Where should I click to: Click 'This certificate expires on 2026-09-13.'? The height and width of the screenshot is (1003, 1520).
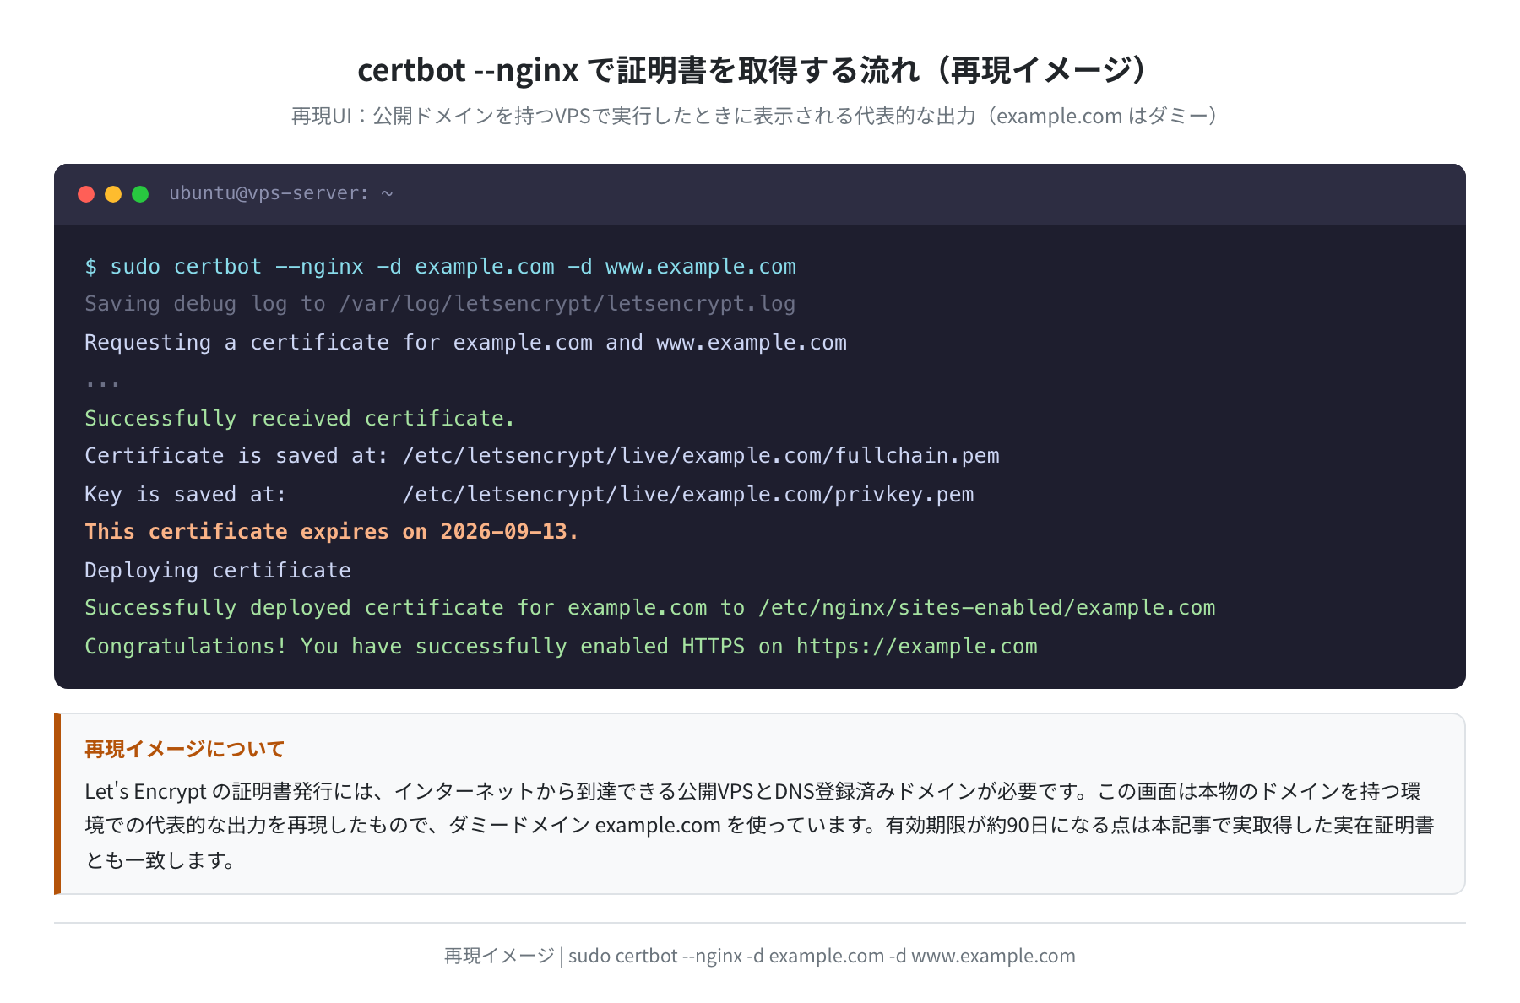pos(332,532)
